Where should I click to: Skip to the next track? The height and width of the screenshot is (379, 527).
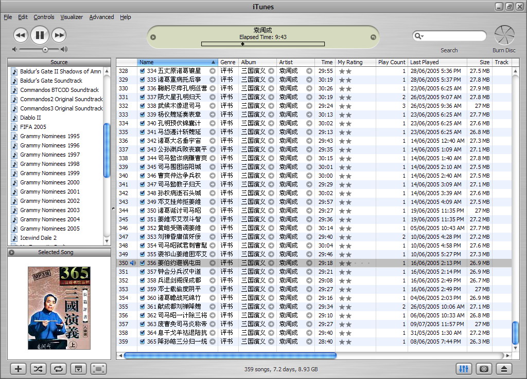point(59,35)
